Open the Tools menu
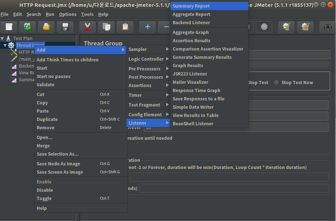Image resolution: width=336 pixels, height=221 pixels. 87,14
